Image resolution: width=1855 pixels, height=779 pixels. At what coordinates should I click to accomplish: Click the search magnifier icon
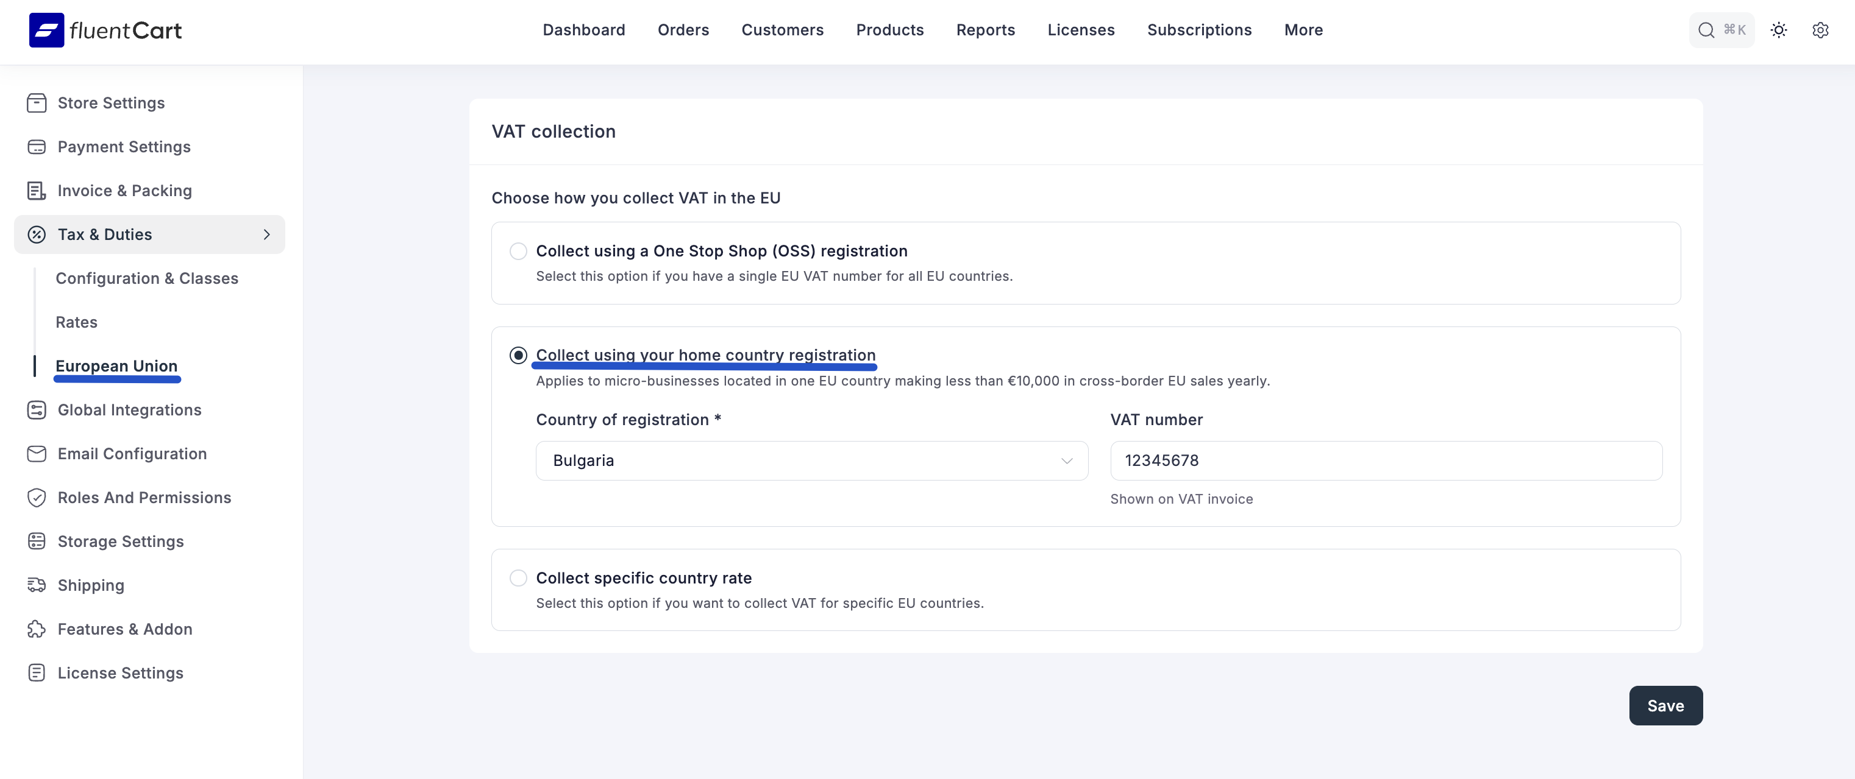(1706, 30)
